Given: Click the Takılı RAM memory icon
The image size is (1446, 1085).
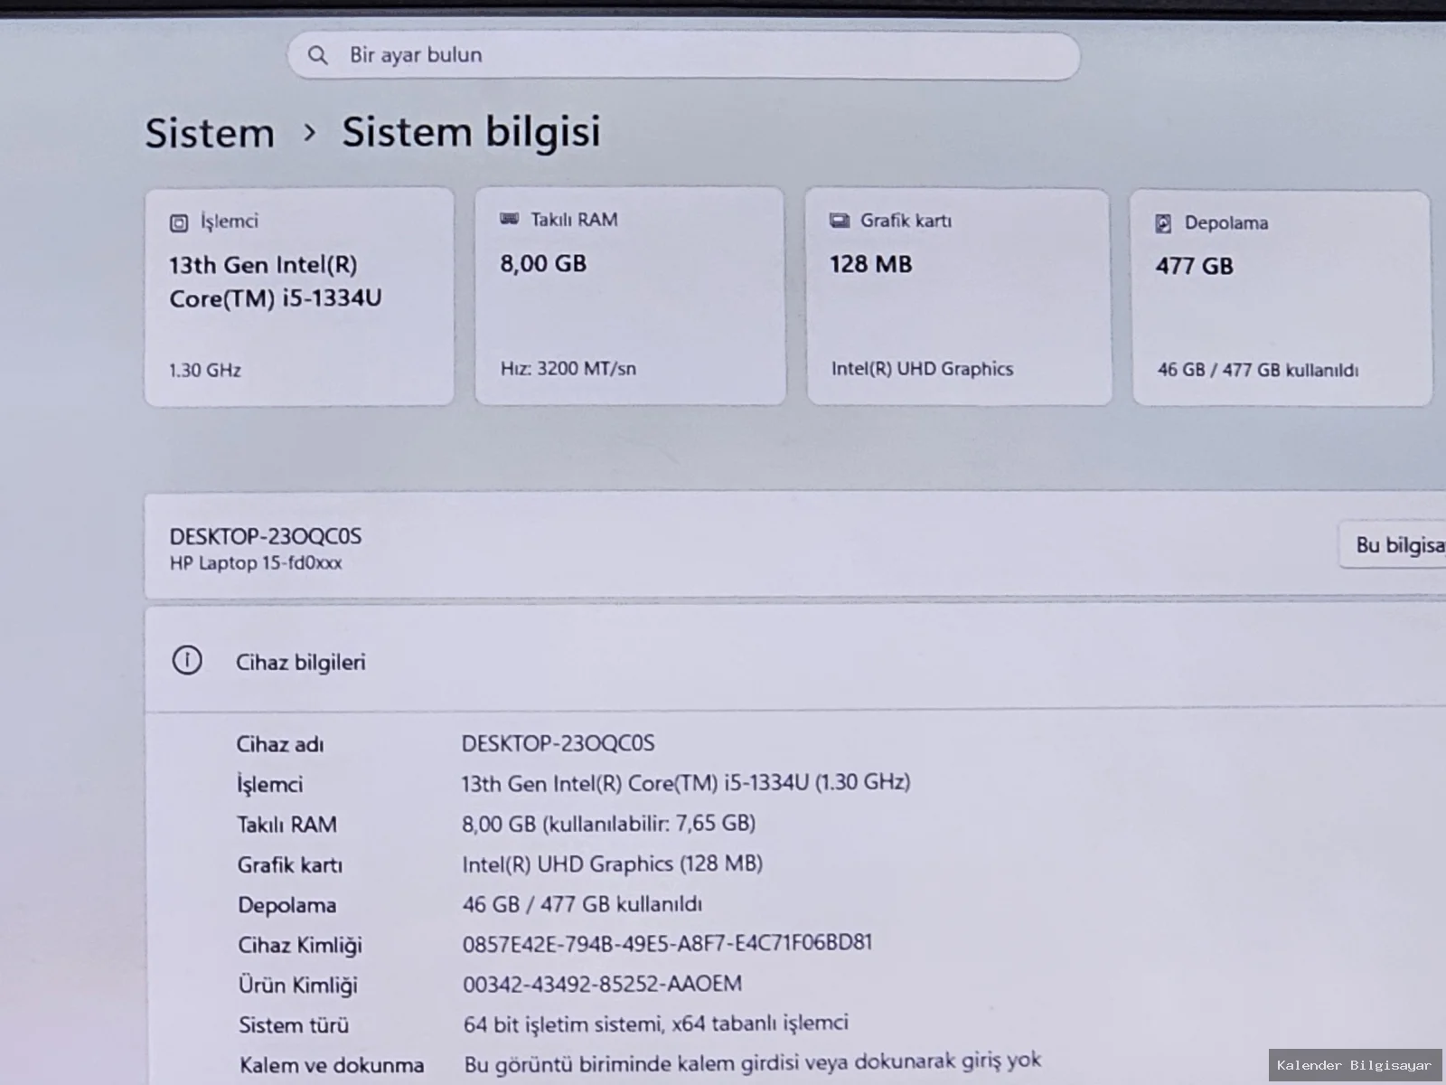Looking at the screenshot, I should pyautogui.click(x=510, y=220).
